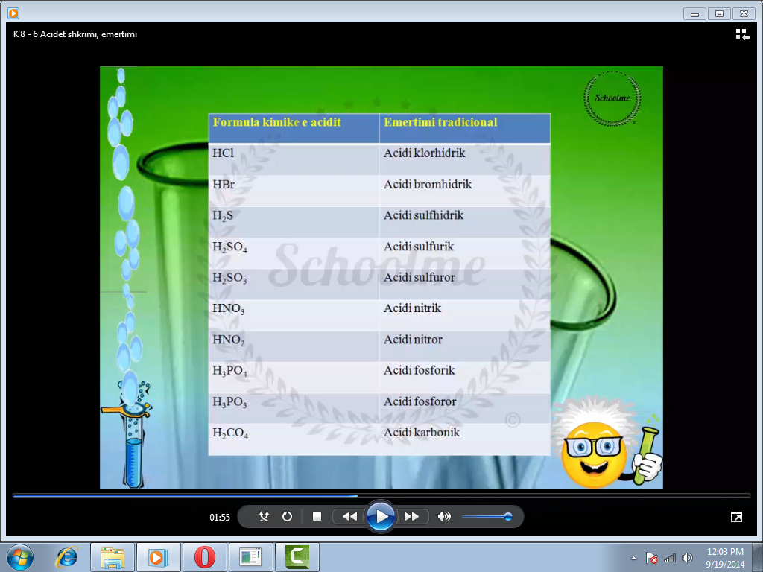The width and height of the screenshot is (763, 572).
Task: Click video title 'K 8 - 6 Acidet shkrimi, emertimi'
Action: coord(75,34)
